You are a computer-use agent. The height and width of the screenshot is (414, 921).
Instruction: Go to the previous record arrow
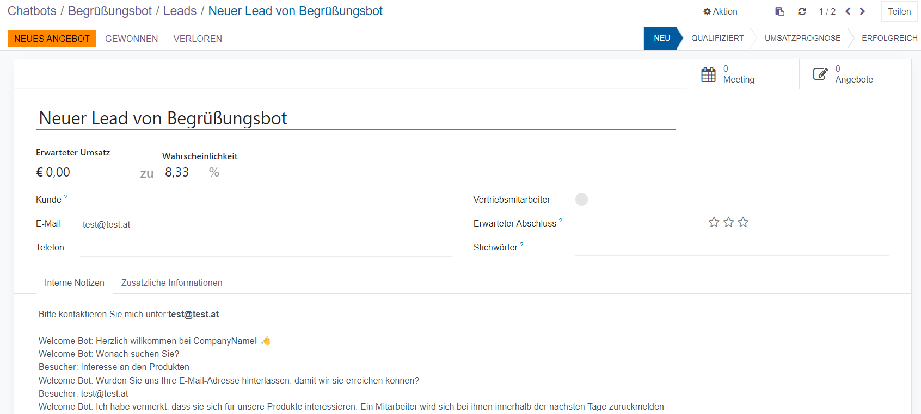click(848, 11)
